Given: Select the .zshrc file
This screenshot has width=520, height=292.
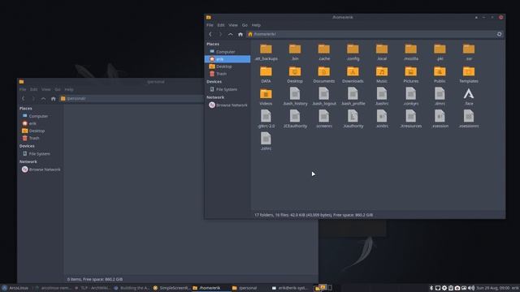Looking at the screenshot, I should pyautogui.click(x=266, y=142).
